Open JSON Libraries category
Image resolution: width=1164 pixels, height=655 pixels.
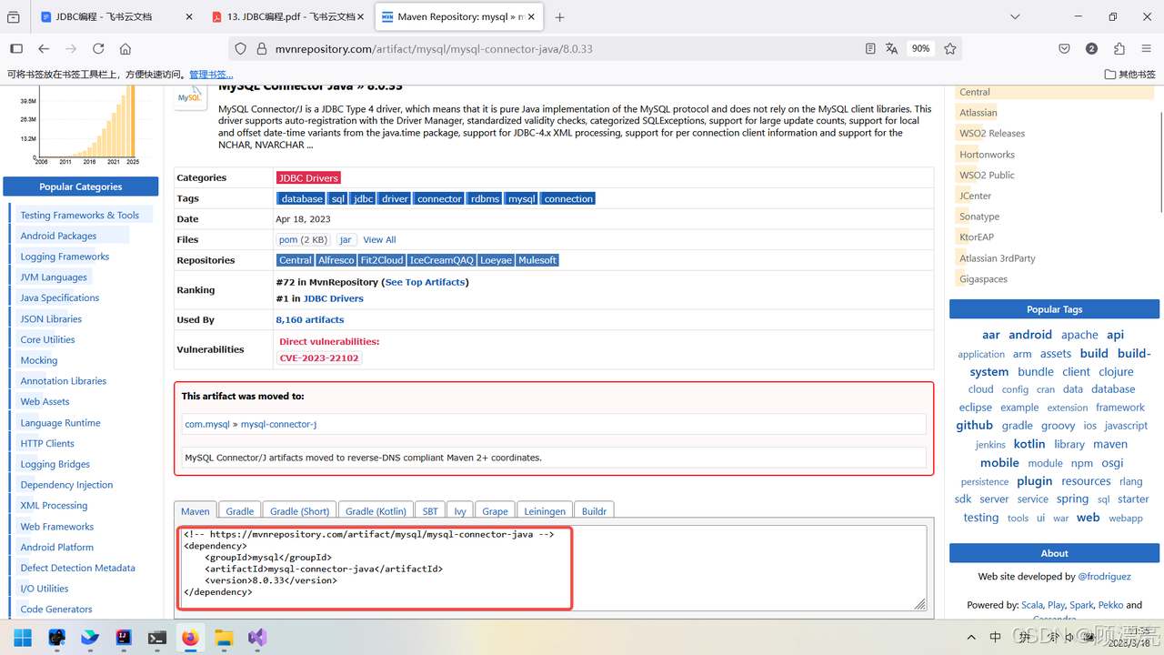51,319
